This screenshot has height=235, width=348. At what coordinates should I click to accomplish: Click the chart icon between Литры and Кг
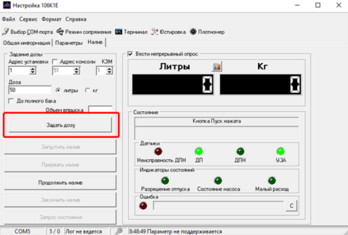(216, 66)
